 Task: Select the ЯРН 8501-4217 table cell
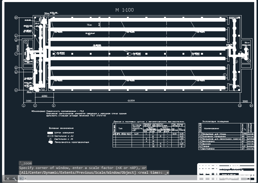coord(124,134)
